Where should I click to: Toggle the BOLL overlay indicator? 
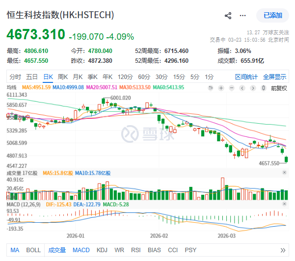click(x=33, y=250)
